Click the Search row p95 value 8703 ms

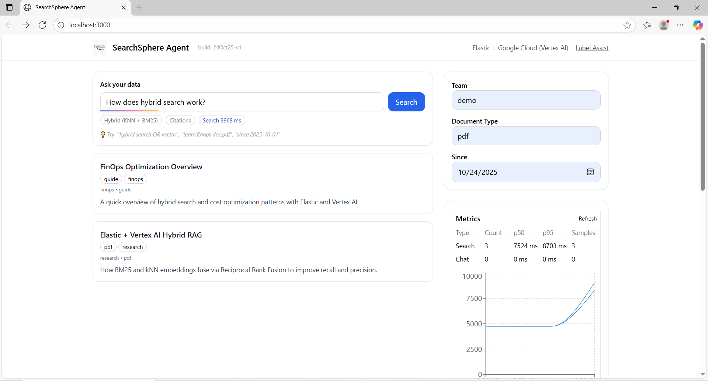[554, 246]
